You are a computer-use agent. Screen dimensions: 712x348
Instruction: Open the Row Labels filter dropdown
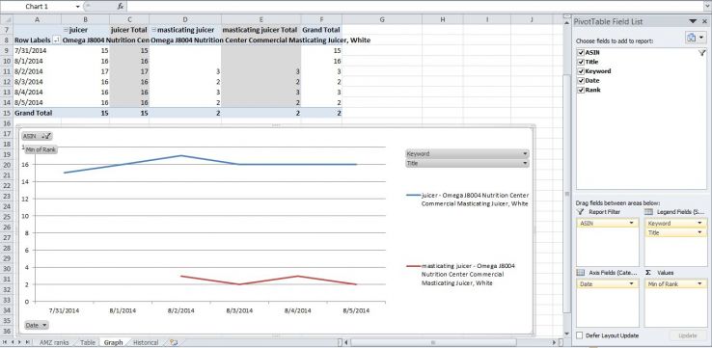[56, 40]
